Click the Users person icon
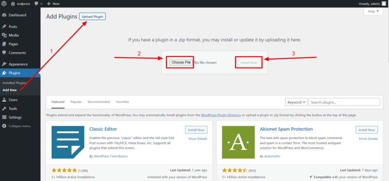389x181 pixels. pyautogui.click(x=4, y=100)
